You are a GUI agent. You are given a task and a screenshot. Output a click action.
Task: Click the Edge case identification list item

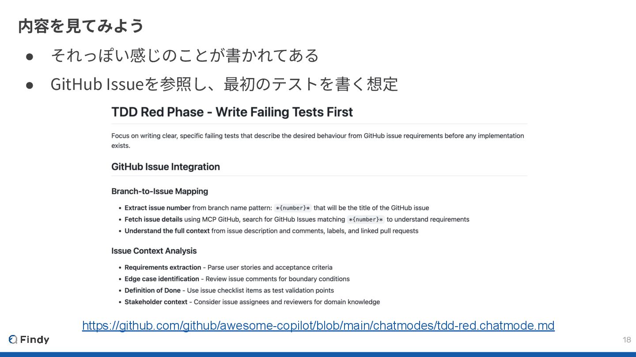237,279
